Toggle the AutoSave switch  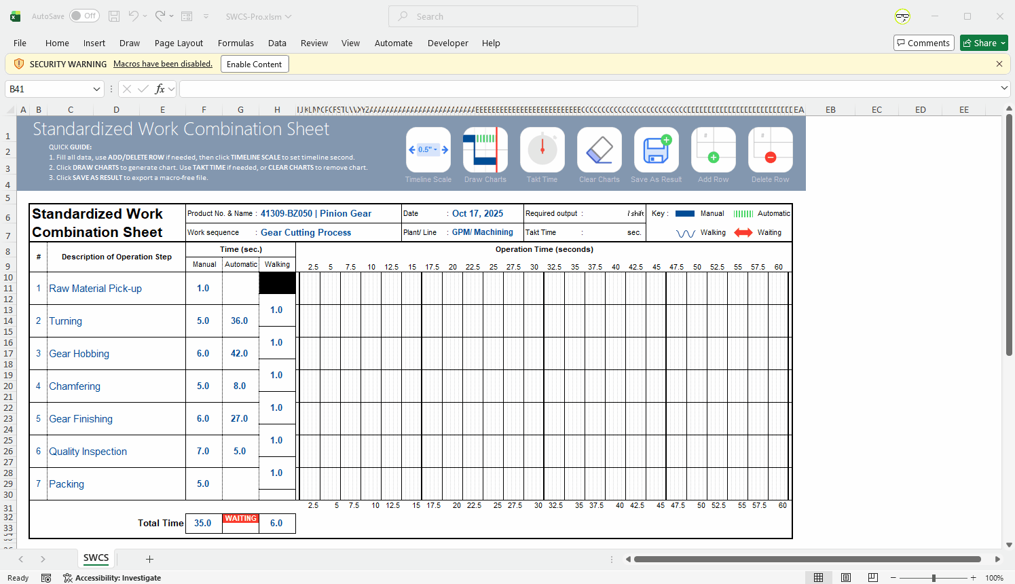click(x=84, y=16)
